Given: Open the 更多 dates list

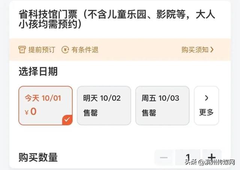Looking at the screenshot, I should tap(206, 105).
